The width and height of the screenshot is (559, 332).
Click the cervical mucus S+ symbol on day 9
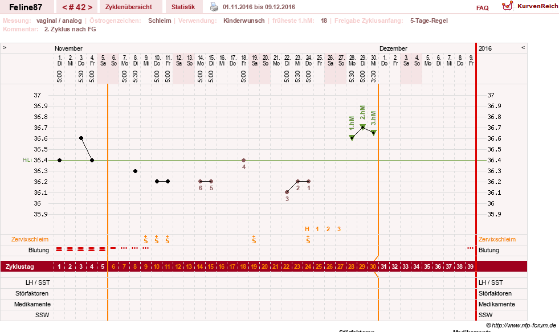point(146,239)
